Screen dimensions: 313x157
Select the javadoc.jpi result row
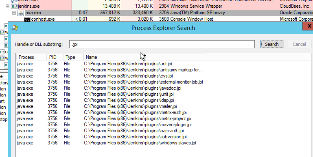click(x=112, y=88)
